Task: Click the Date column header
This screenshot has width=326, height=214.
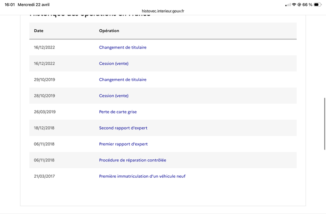Action: tap(39, 31)
